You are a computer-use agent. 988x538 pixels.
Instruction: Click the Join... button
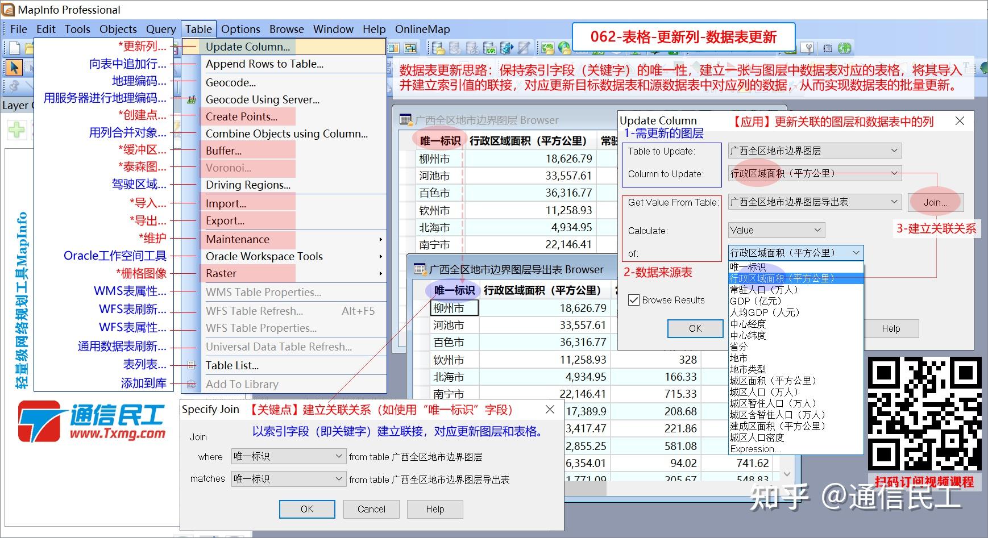click(935, 202)
